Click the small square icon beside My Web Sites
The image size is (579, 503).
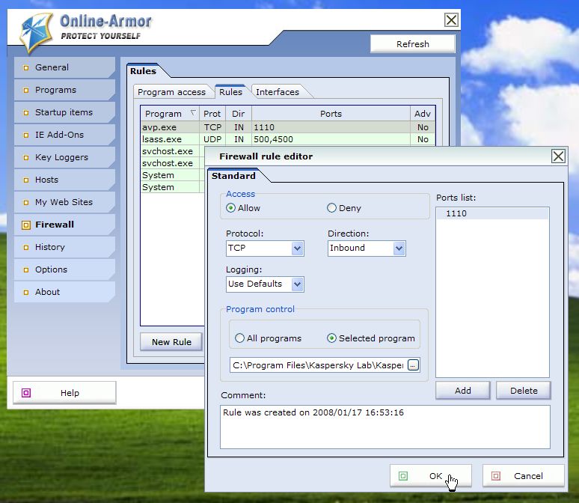pos(26,203)
